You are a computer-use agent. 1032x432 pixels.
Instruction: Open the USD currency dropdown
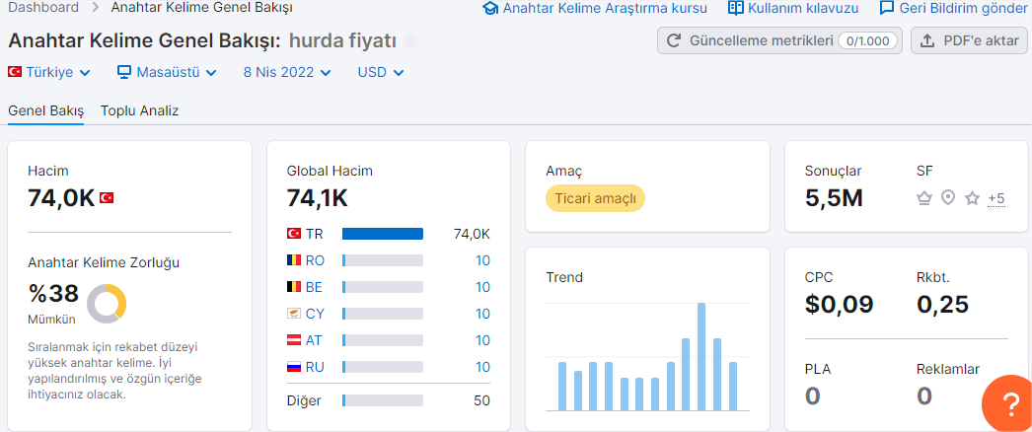coord(381,72)
